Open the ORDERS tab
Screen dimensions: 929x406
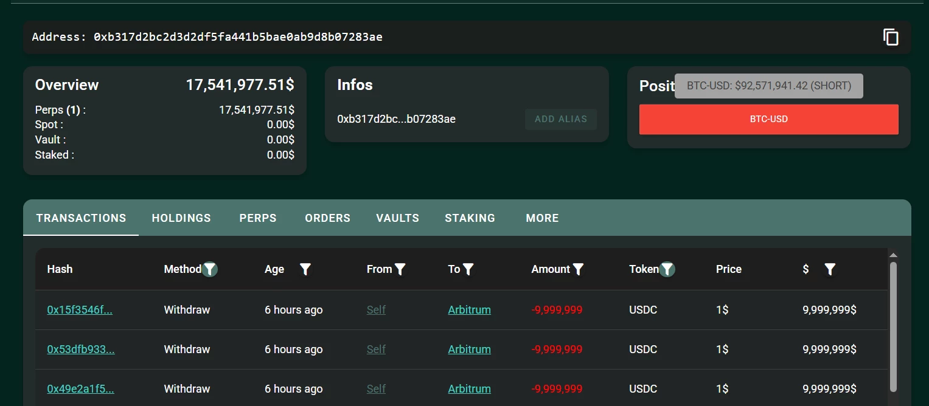[x=327, y=218]
